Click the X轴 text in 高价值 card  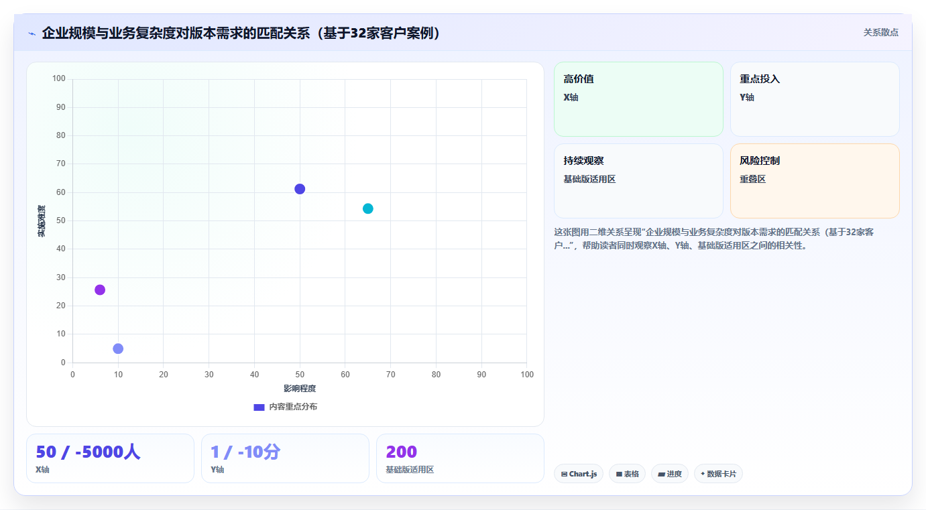click(x=571, y=97)
